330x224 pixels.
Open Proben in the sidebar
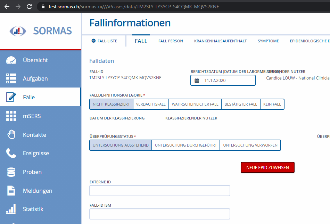pyautogui.click(x=40, y=172)
